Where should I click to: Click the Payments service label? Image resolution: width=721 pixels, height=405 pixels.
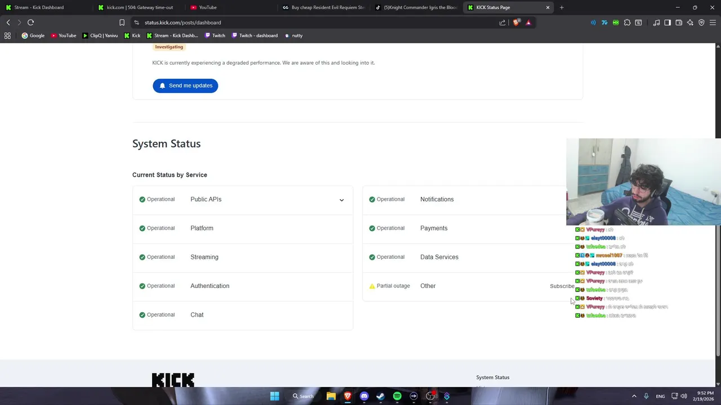[434, 228]
